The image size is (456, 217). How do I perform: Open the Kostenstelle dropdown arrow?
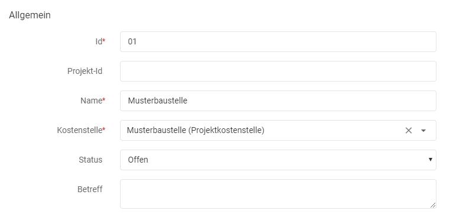[x=423, y=131]
